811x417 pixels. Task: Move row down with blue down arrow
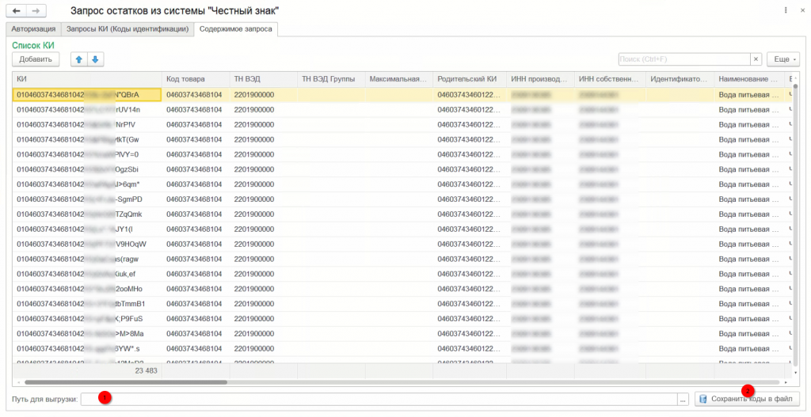click(x=95, y=59)
